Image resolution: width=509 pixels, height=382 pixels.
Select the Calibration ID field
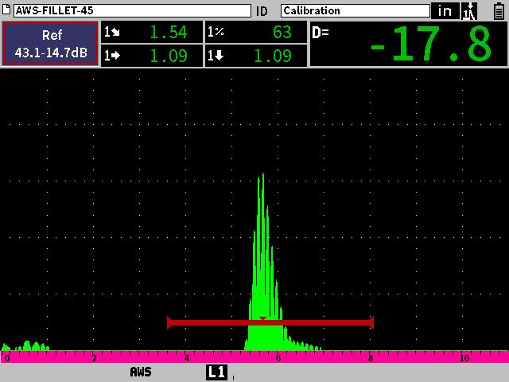tap(356, 10)
